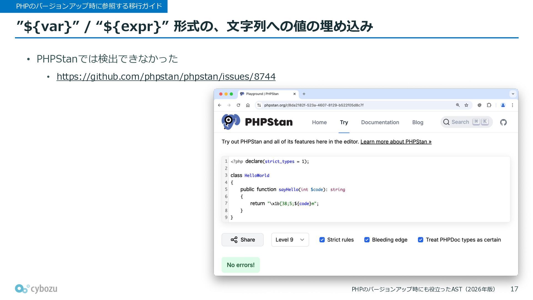Open the profile avatar icon

(503, 105)
